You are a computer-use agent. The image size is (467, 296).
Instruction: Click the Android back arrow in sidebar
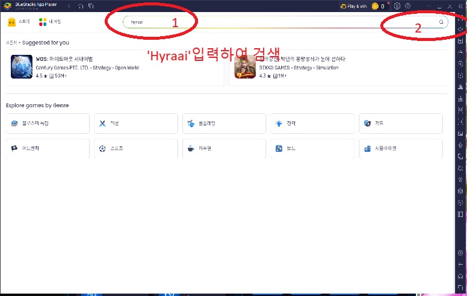click(460, 265)
